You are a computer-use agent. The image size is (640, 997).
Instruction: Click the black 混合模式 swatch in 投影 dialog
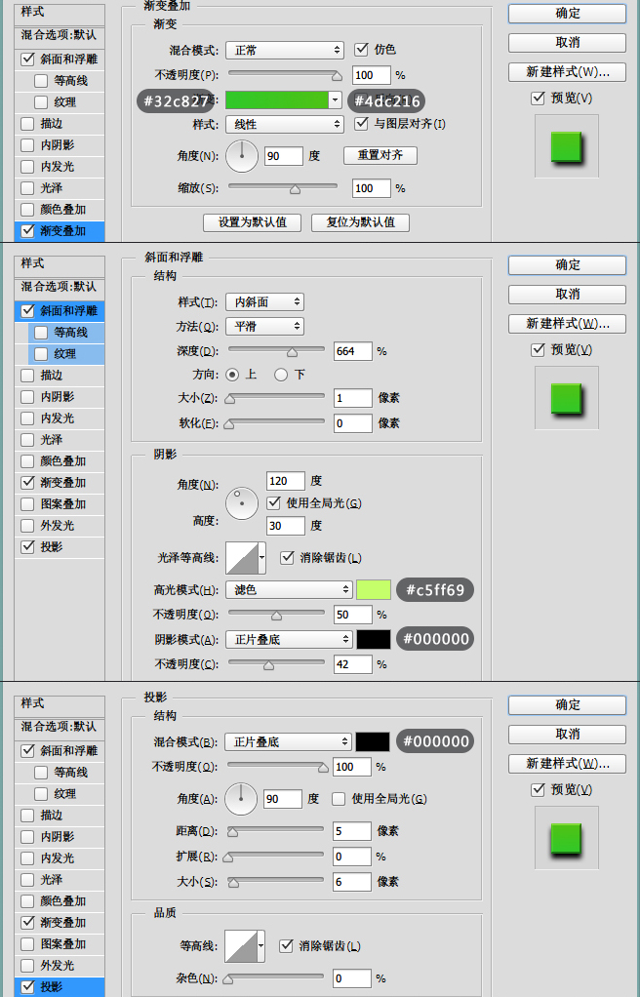[372, 741]
